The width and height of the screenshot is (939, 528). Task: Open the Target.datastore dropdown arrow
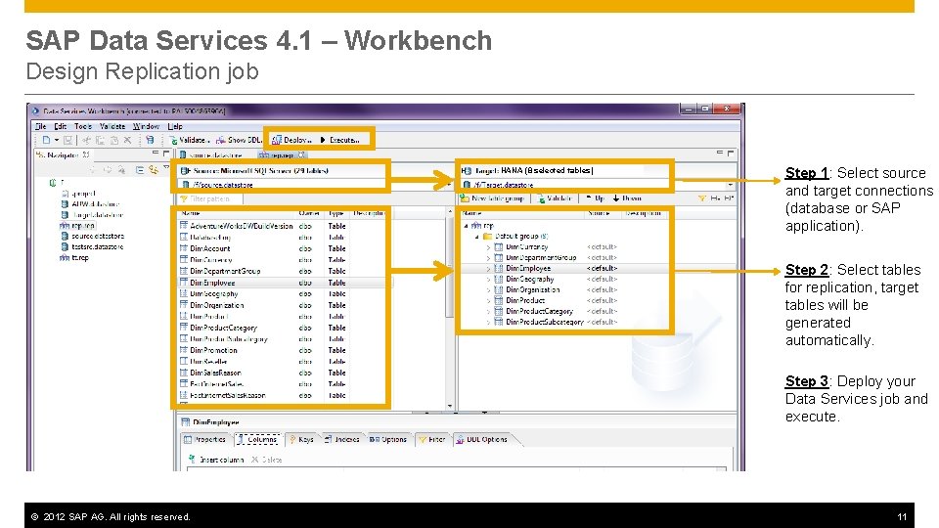(730, 185)
